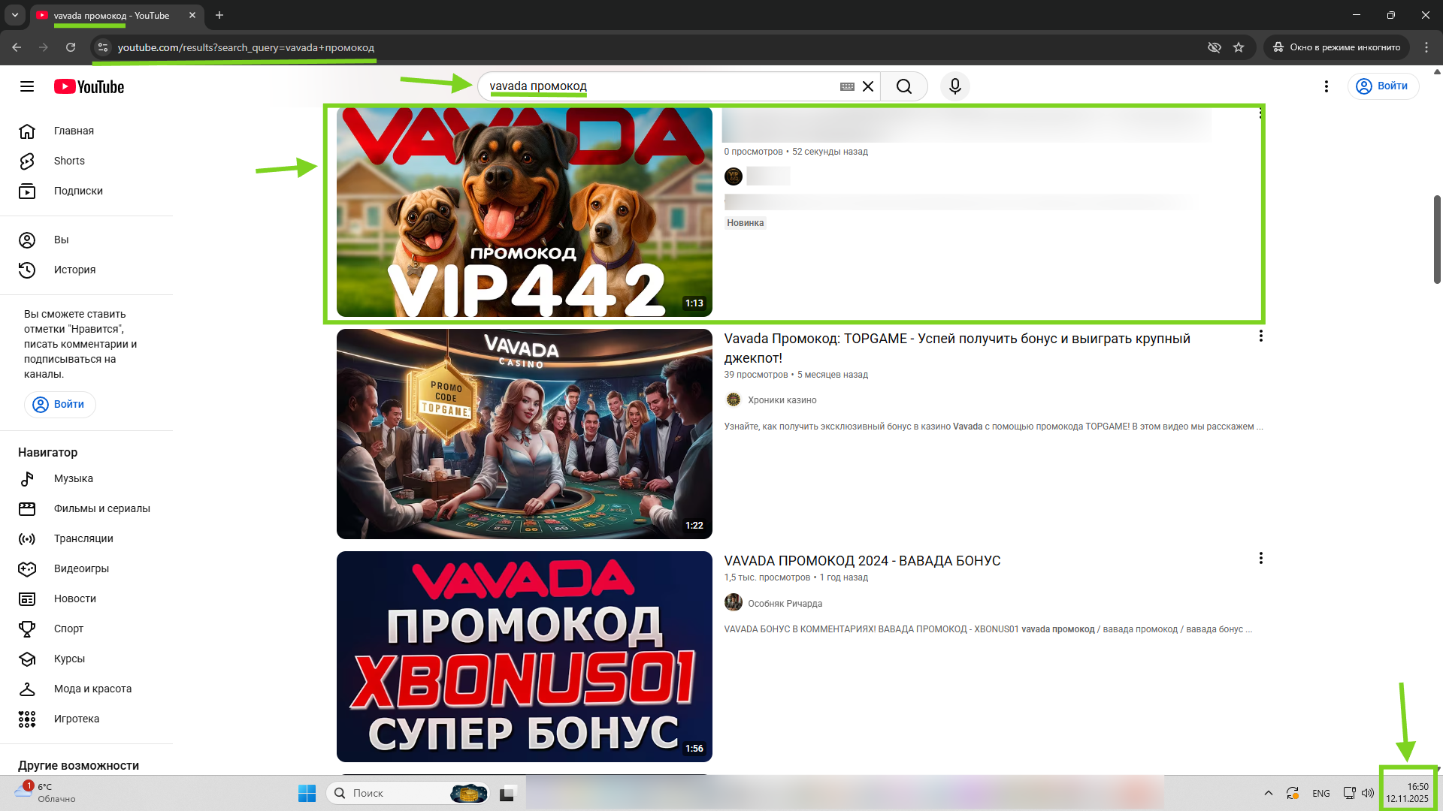1443x811 pixels.
Task: Open options menu for first video
Action: pos(1260,113)
